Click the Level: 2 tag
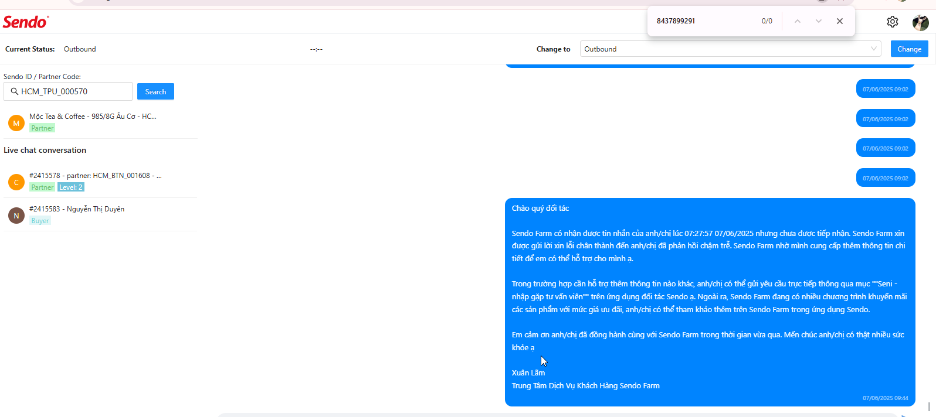 point(71,187)
